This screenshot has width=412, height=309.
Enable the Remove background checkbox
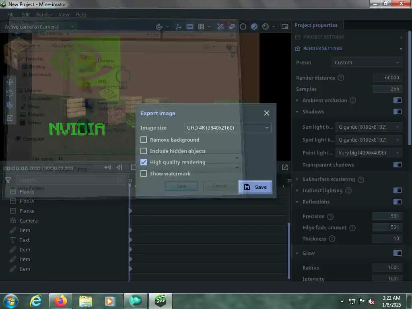point(144,140)
